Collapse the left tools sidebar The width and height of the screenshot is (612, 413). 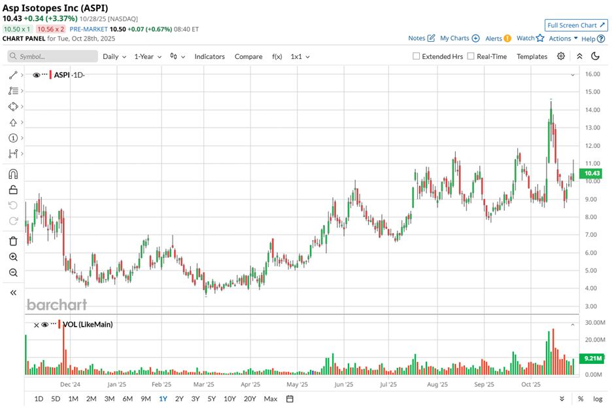click(x=13, y=293)
